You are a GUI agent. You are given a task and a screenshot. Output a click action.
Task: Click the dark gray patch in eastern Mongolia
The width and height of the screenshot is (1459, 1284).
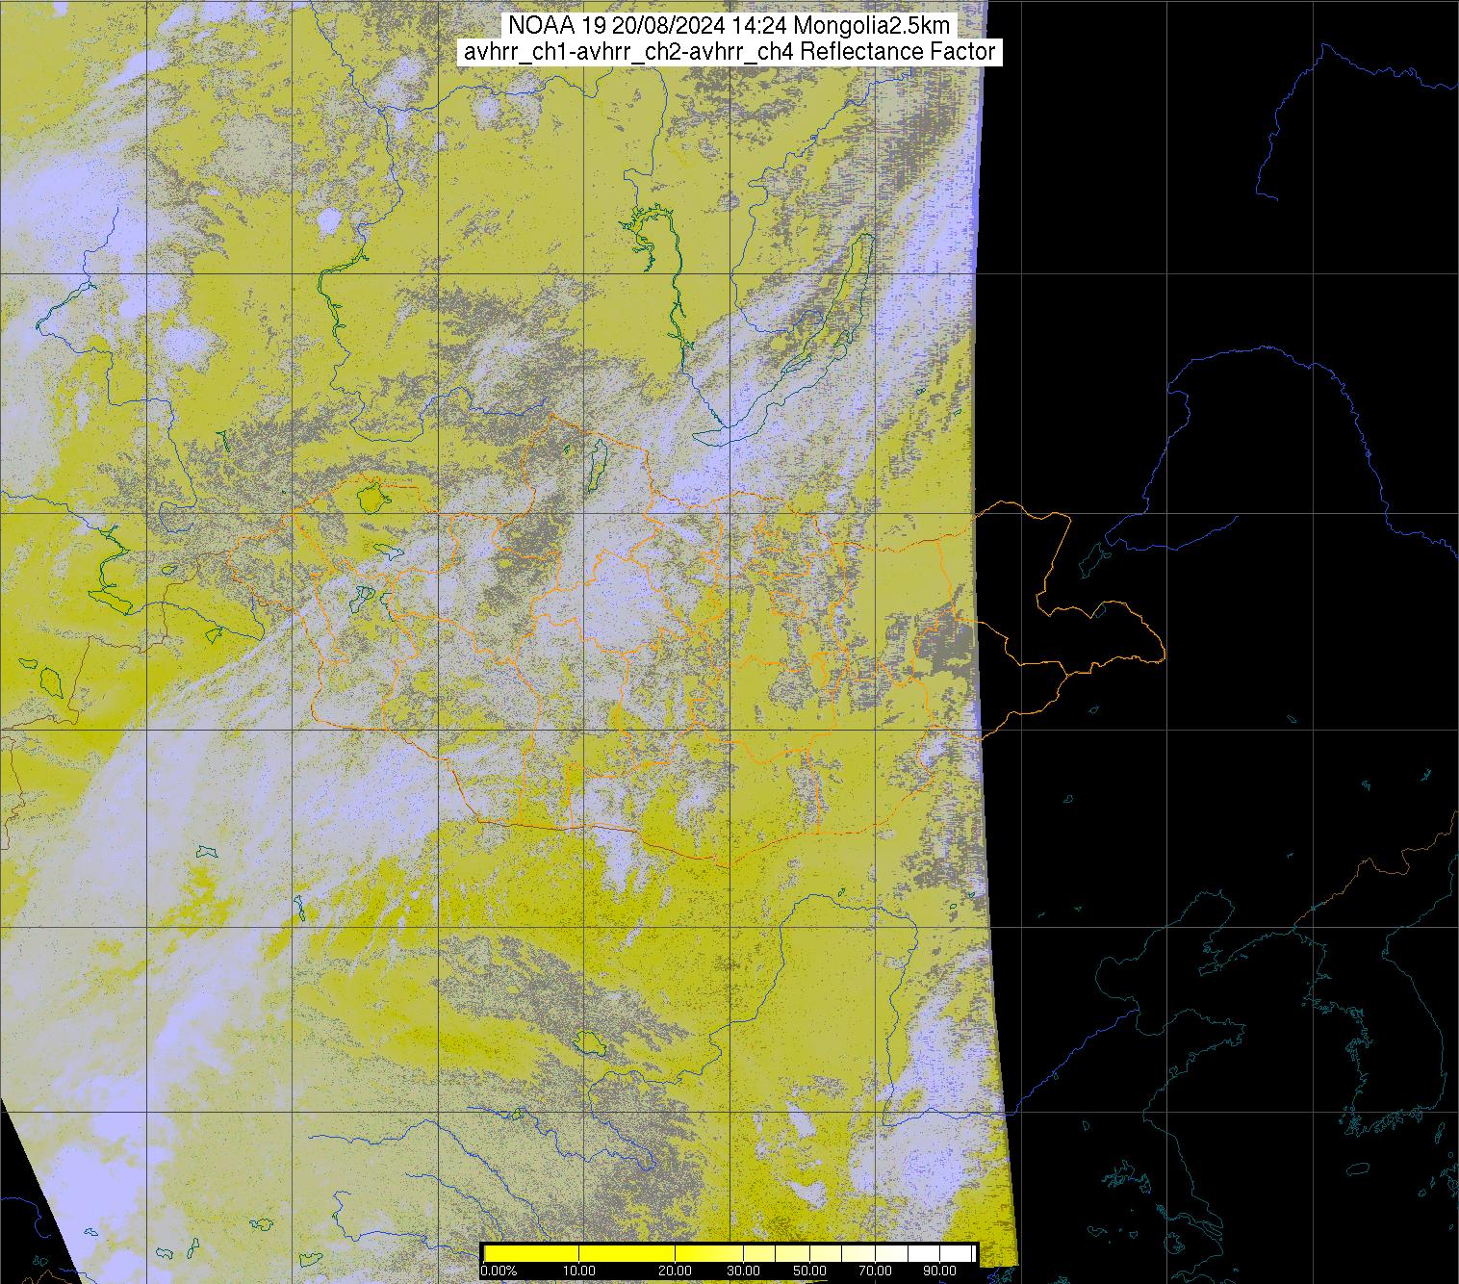click(x=943, y=645)
